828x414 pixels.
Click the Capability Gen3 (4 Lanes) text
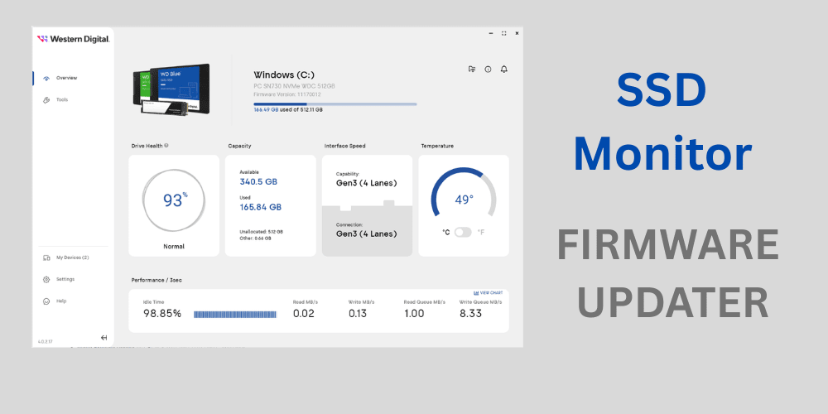tap(367, 183)
